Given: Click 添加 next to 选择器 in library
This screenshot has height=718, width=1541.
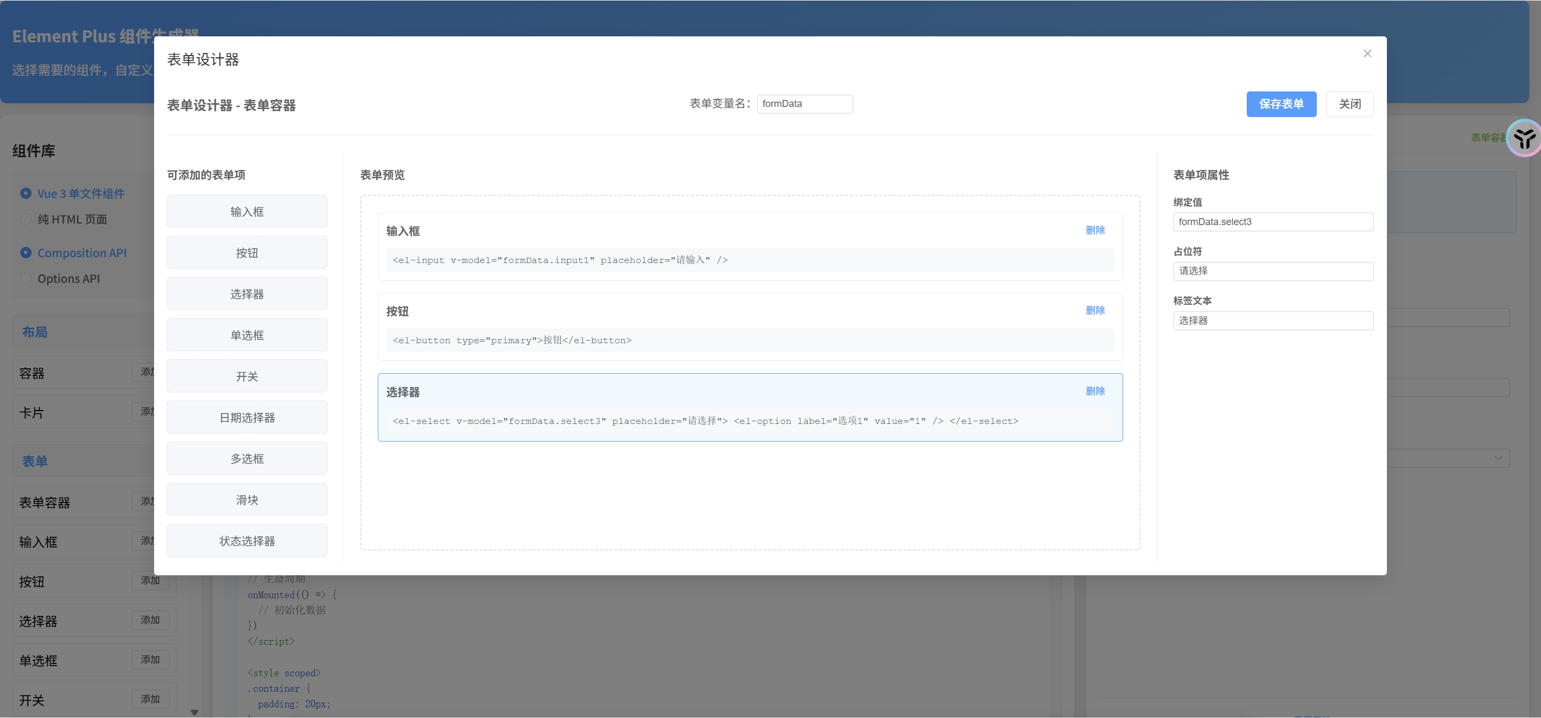Looking at the screenshot, I should (x=150, y=620).
